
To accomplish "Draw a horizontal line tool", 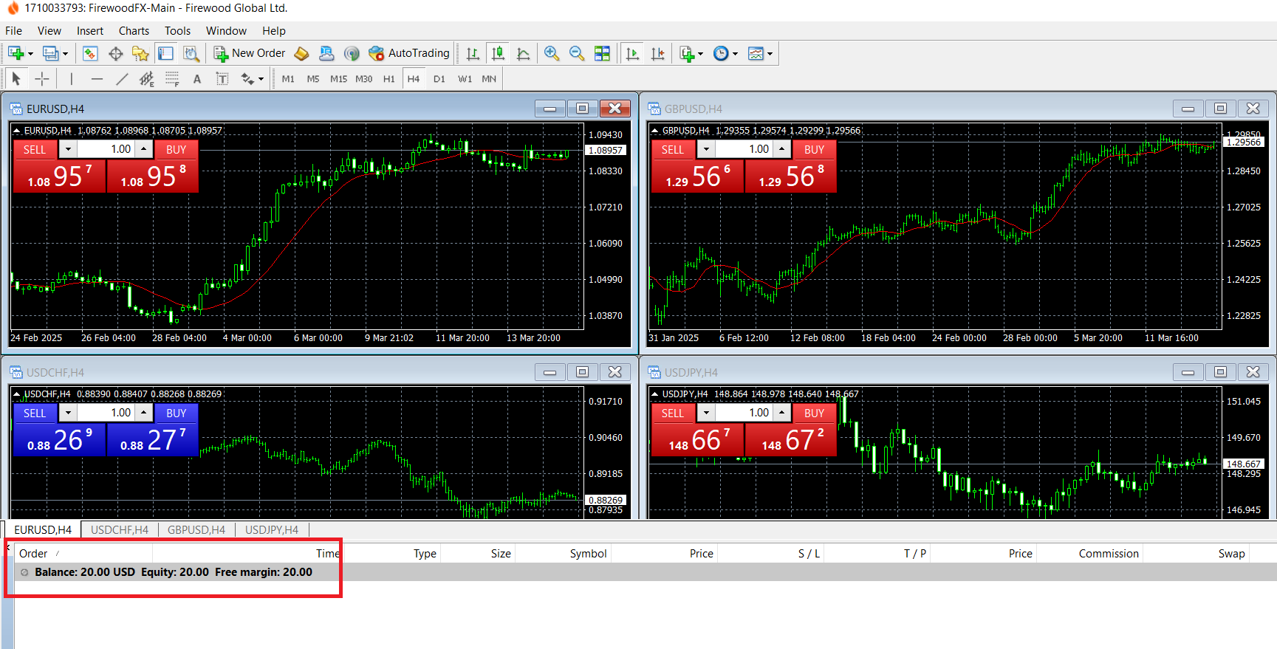I will click(x=97, y=79).
